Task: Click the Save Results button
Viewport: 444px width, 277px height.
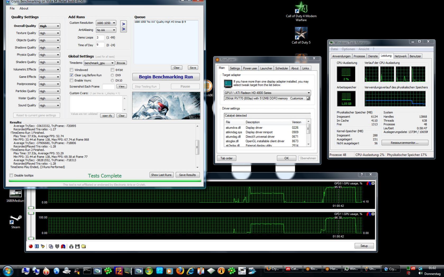Action: 187,175
